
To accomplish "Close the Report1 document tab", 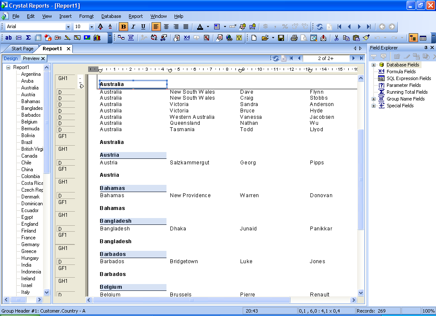I will click(x=69, y=49).
